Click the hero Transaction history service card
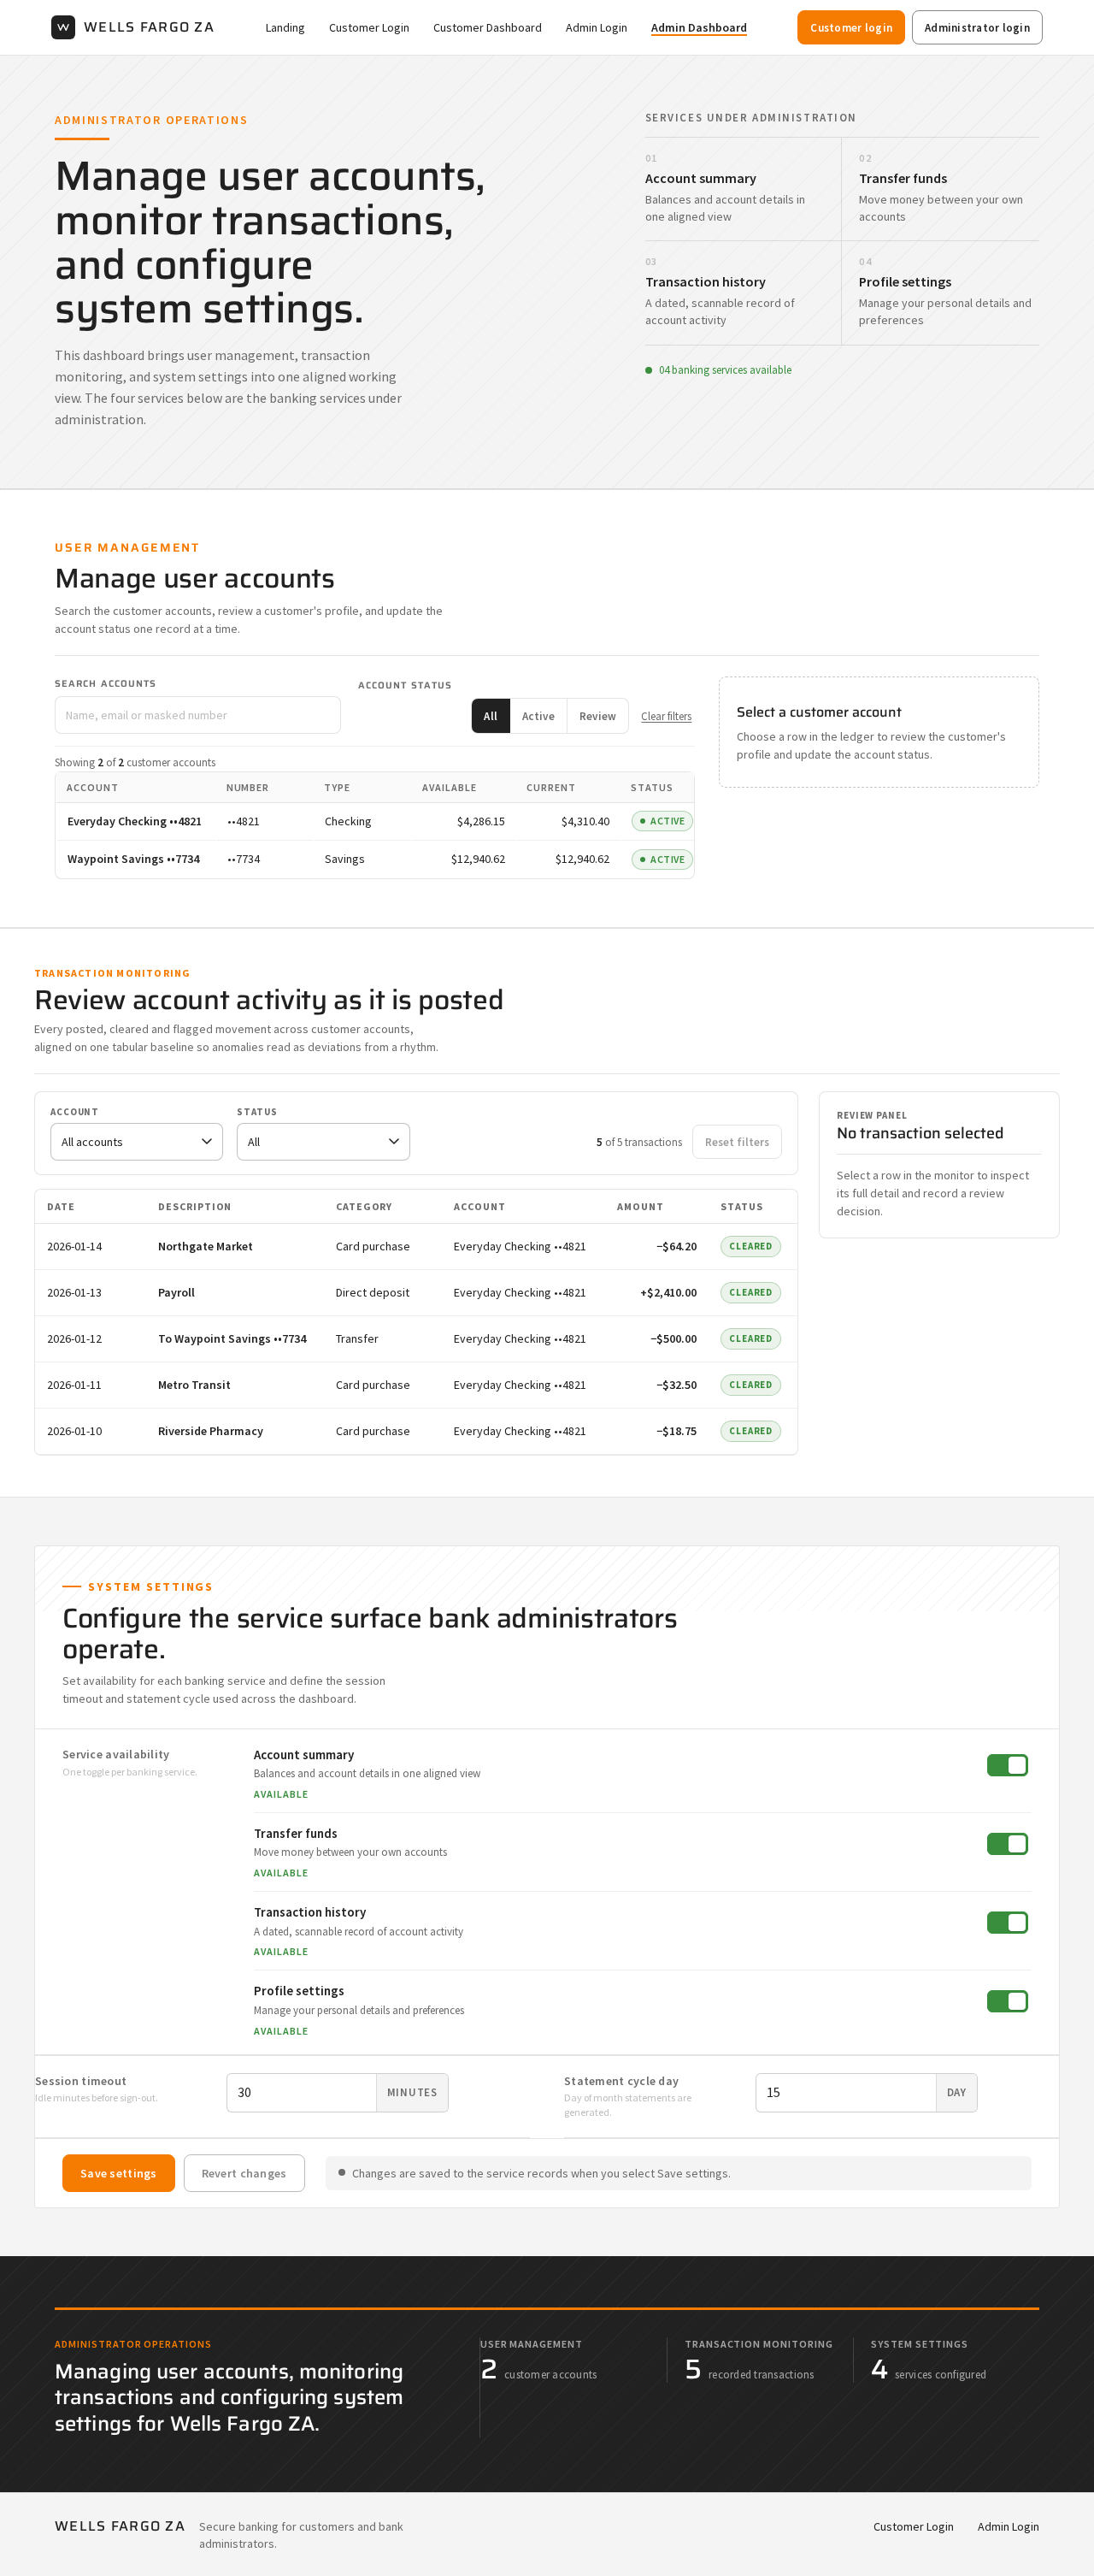 743,293
